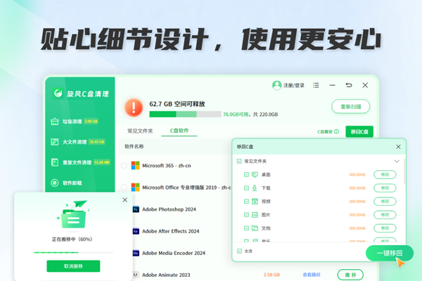
Task: Click the Adobe After Effects 2024 icon
Action: pyautogui.click(x=136, y=231)
